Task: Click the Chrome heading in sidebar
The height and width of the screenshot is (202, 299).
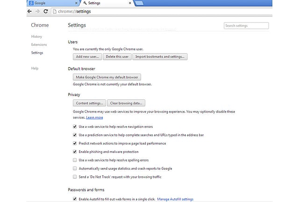Action: pyautogui.click(x=40, y=25)
